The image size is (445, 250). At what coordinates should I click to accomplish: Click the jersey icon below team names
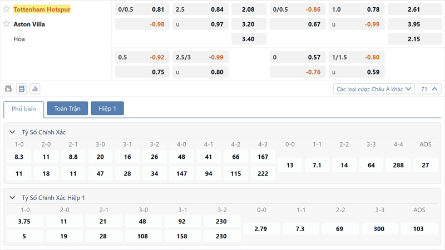pos(8,89)
